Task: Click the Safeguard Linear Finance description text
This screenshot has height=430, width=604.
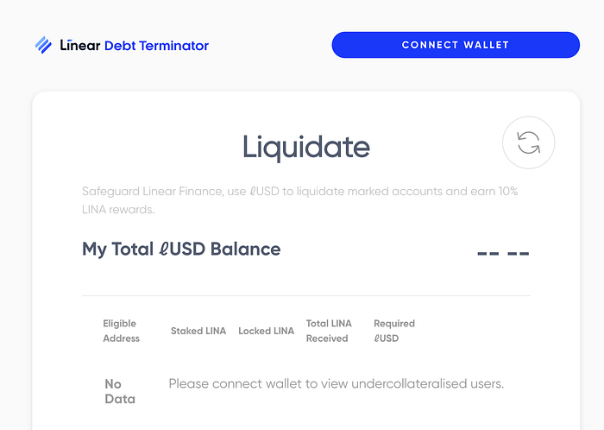Action: coord(299,200)
